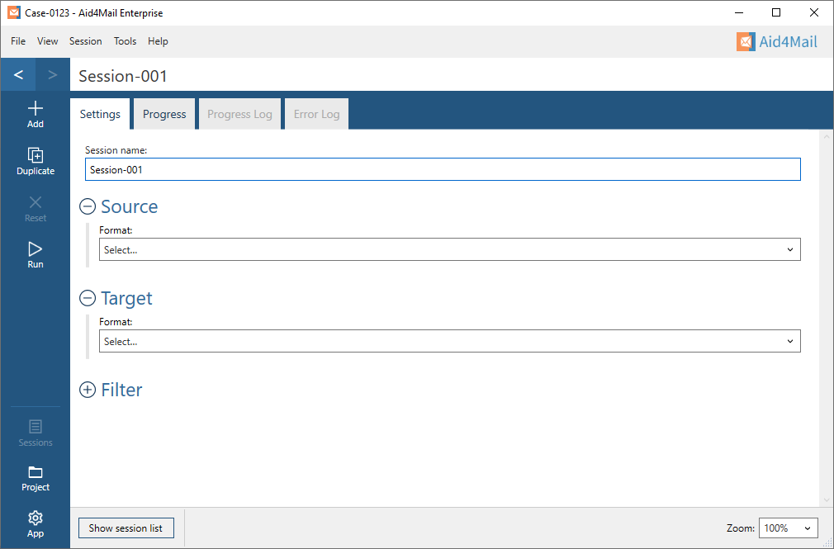The width and height of the screenshot is (834, 549).
Task: Click the Show session list button
Action: click(x=126, y=528)
